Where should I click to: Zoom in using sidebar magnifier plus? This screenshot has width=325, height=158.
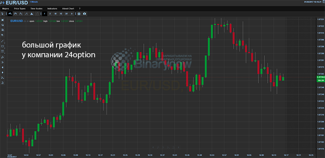click(x=2, y=56)
